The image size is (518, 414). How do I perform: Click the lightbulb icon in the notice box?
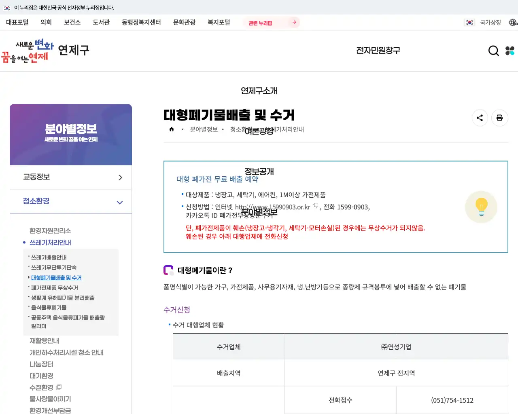tap(481, 207)
